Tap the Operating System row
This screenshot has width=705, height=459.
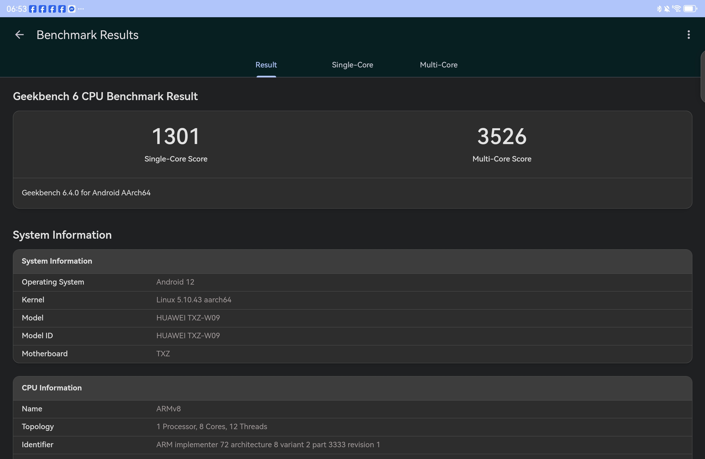352,282
